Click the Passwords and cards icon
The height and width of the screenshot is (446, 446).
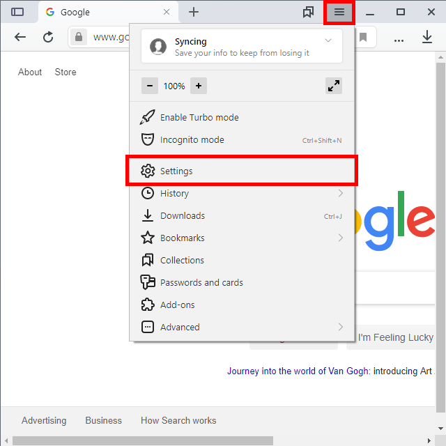tap(148, 282)
